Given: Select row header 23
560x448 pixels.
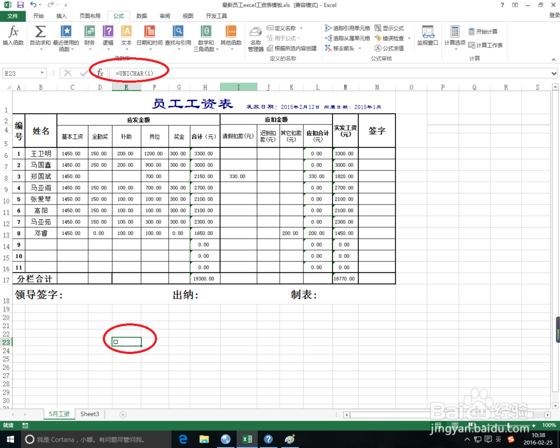Looking at the screenshot, I should point(6,342).
